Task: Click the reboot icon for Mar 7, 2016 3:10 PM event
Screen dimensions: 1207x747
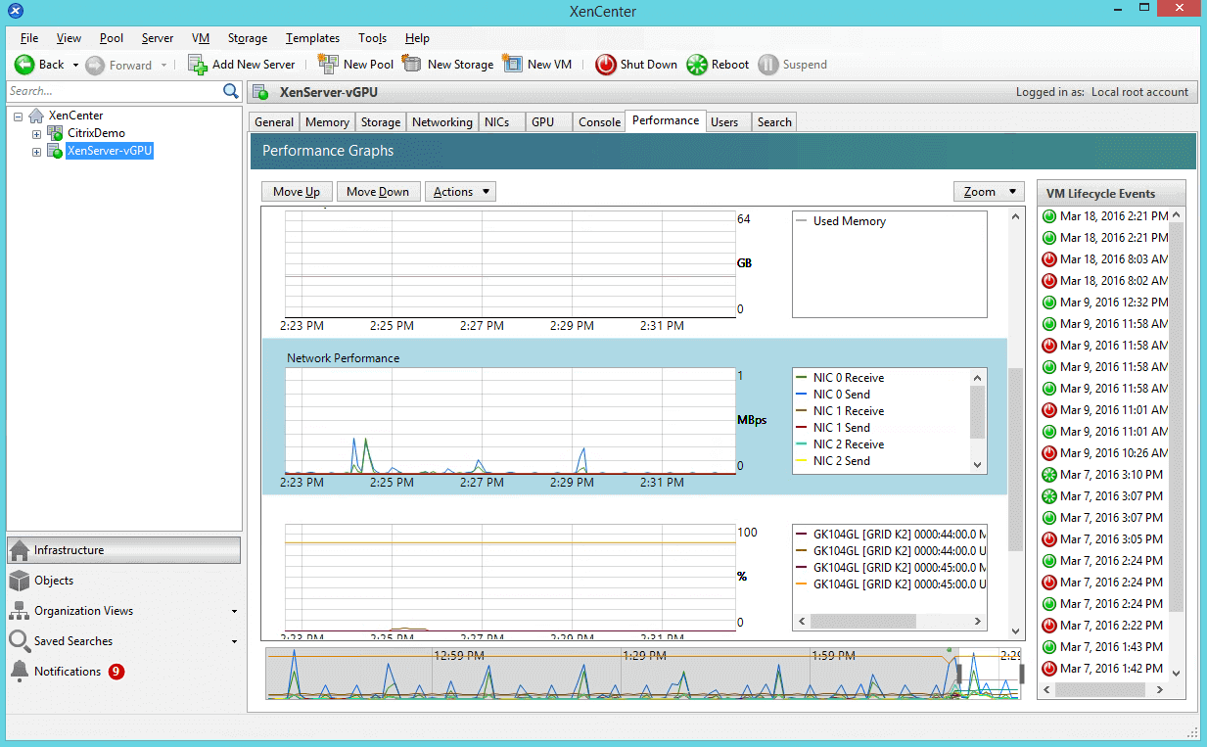Action: (x=1048, y=475)
